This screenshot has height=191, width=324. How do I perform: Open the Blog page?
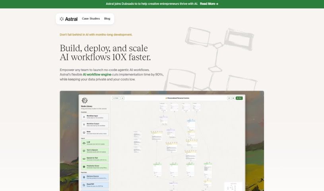click(x=107, y=19)
